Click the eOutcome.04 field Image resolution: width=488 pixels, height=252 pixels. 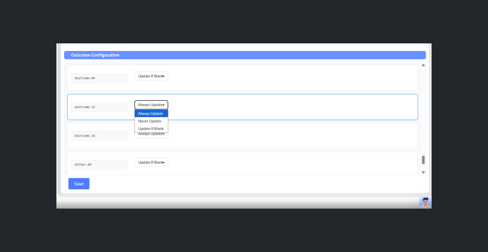(99, 78)
